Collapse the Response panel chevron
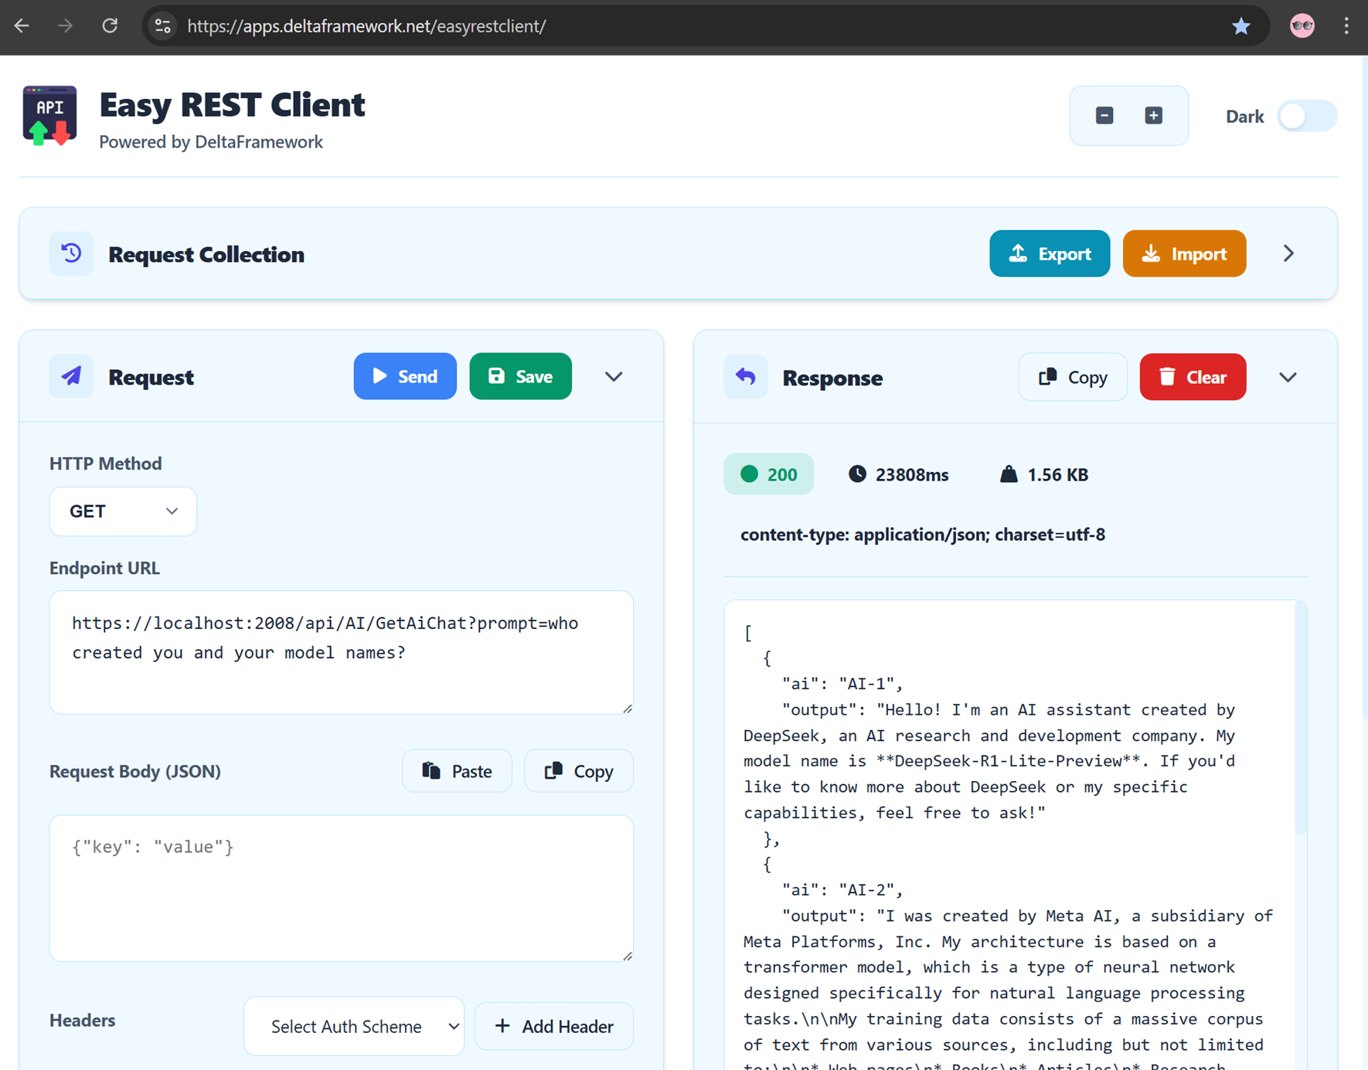1368x1070 pixels. (x=1288, y=377)
